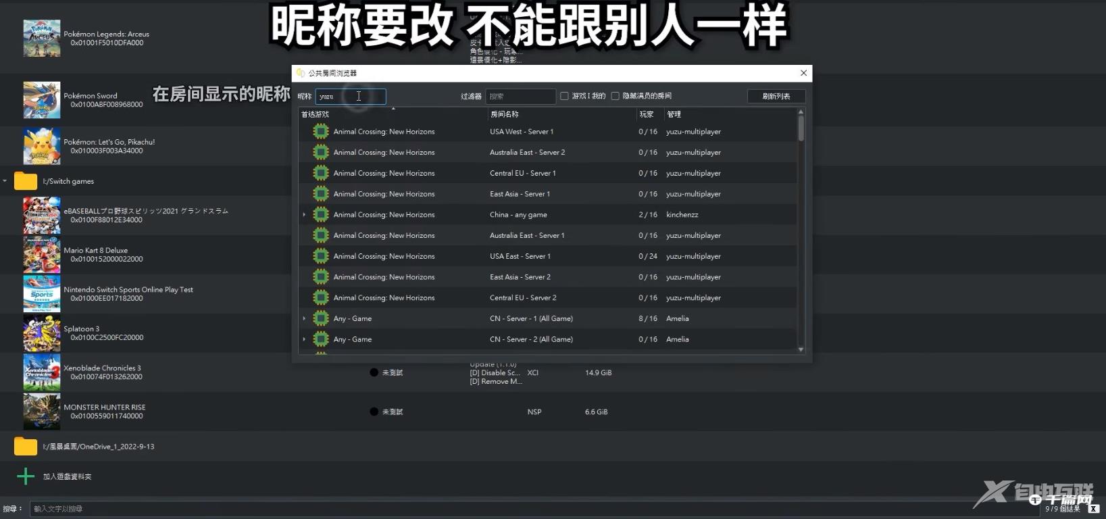
Task: Click the 昵称 nickname input field
Action: point(351,96)
